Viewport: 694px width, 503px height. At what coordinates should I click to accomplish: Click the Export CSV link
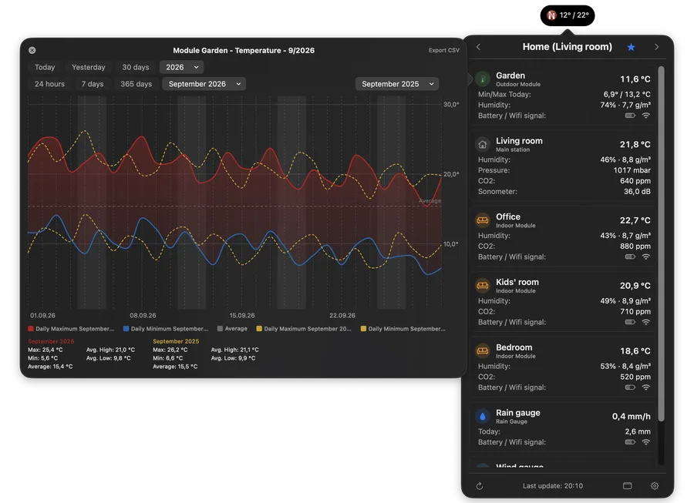tap(444, 50)
